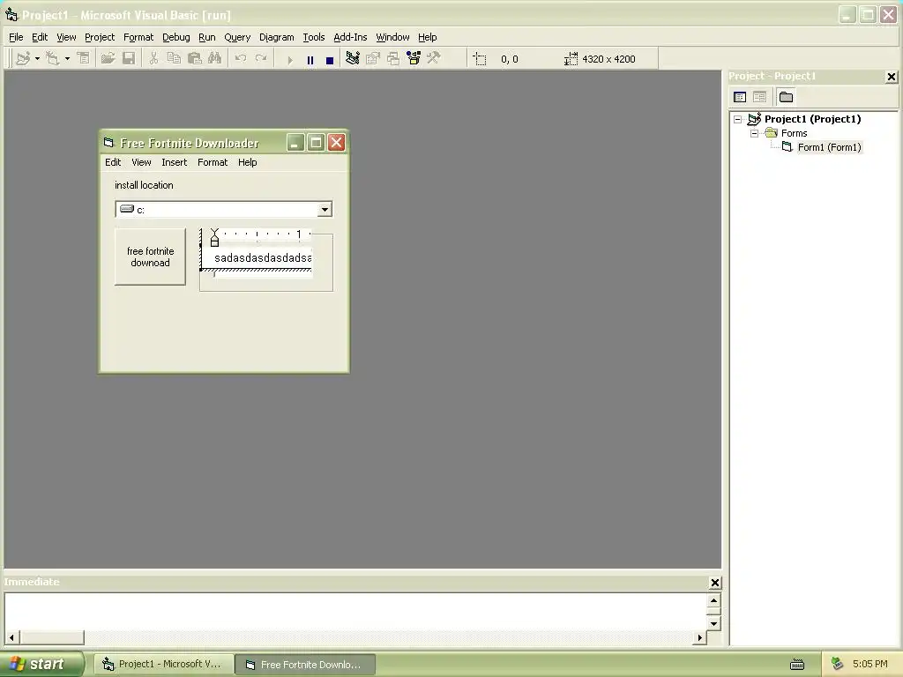Collapse the Forms folder node
Screen dimensions: 903x677
[755, 134]
